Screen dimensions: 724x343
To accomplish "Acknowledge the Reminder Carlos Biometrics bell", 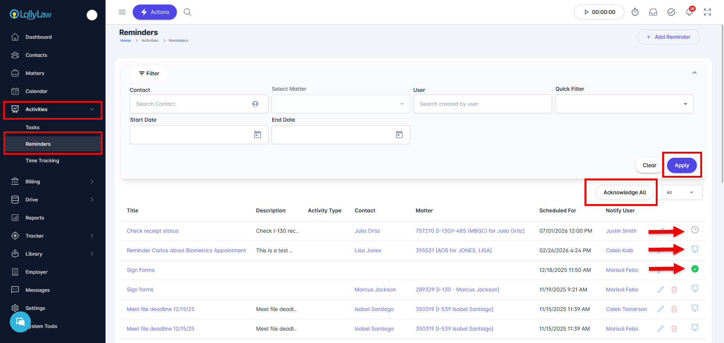I will [x=695, y=249].
